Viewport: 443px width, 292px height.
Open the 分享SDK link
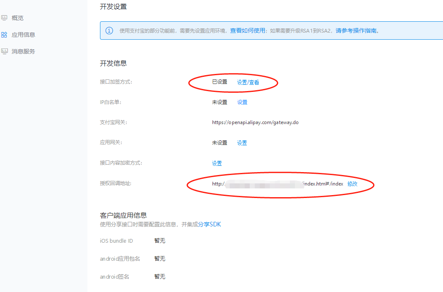[x=209, y=224]
